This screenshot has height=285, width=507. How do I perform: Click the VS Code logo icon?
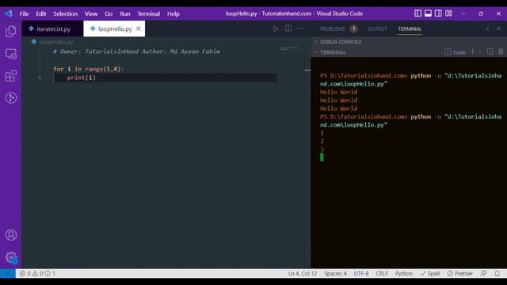(9, 13)
